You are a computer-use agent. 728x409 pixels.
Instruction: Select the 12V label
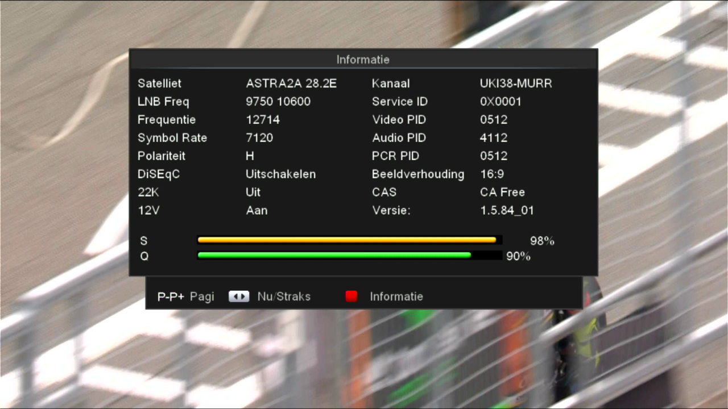(148, 211)
